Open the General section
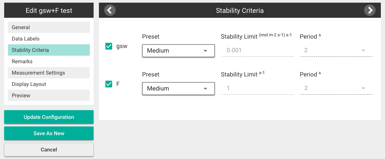Viewport: 385px width, 159px height. tap(49, 27)
